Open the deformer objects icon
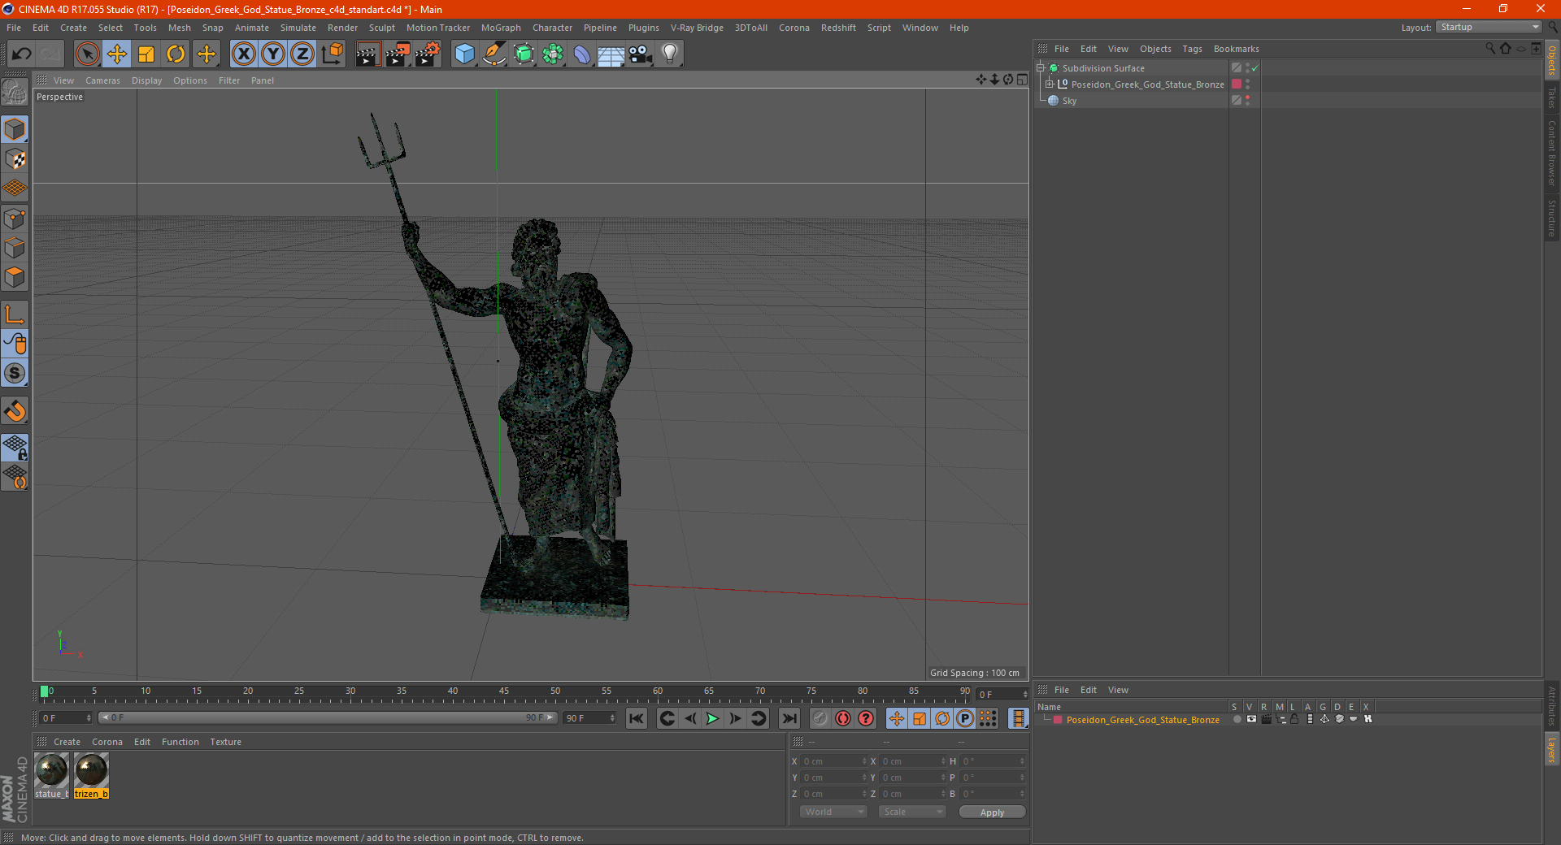This screenshot has height=845, width=1561. [x=582, y=54]
